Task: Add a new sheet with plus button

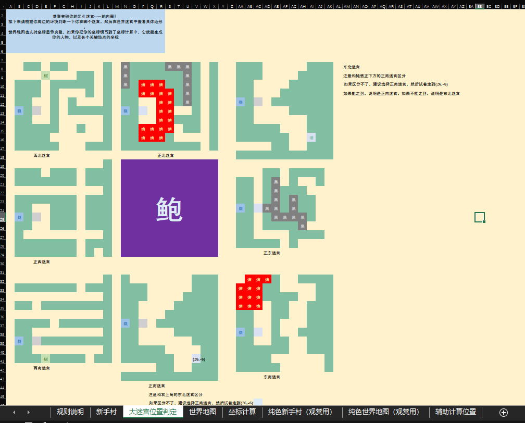Action: (x=503, y=412)
